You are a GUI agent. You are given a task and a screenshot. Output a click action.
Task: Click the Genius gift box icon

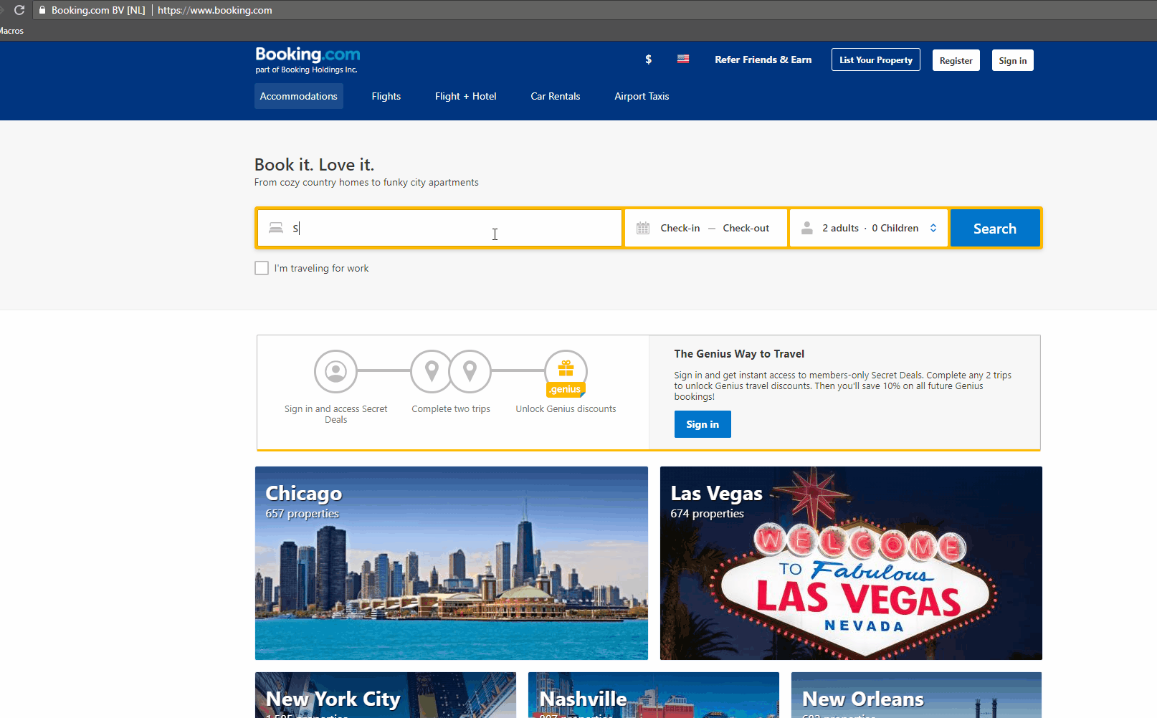(x=566, y=368)
